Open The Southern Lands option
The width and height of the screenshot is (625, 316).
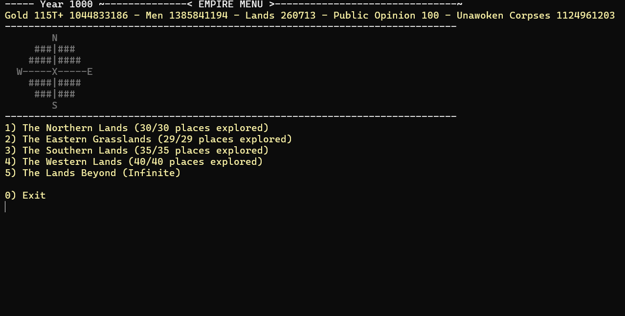click(x=137, y=151)
